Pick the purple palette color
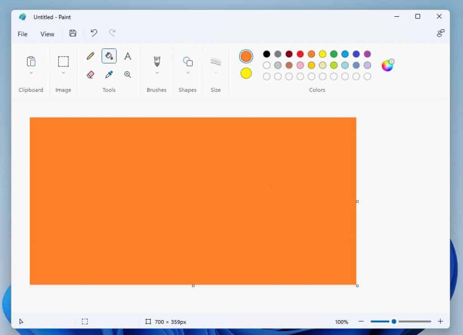The width and height of the screenshot is (463, 335). (367, 54)
